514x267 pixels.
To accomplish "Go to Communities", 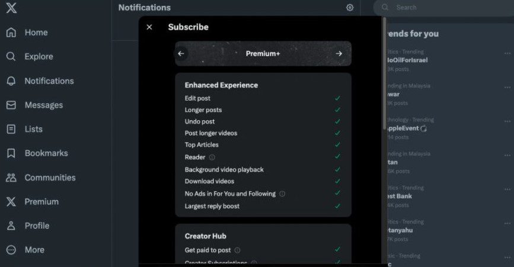I will point(41,178).
